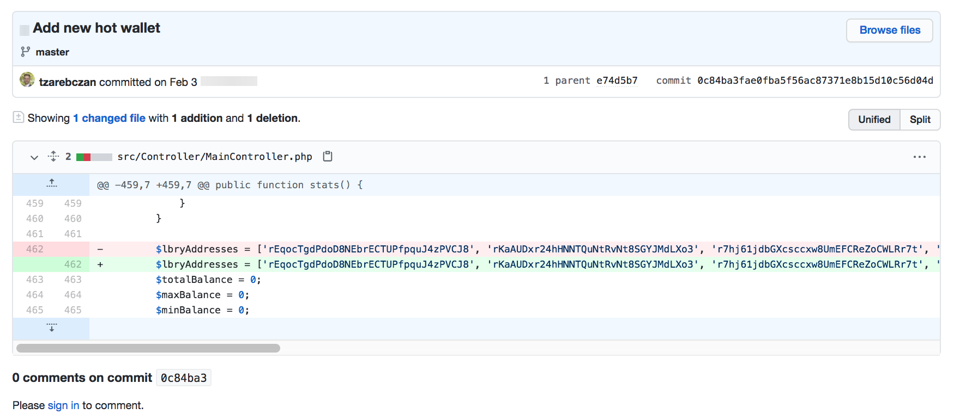This screenshot has height=420, width=954.
Task: Click the added $lbryAddresses code line
Action: tap(515, 264)
